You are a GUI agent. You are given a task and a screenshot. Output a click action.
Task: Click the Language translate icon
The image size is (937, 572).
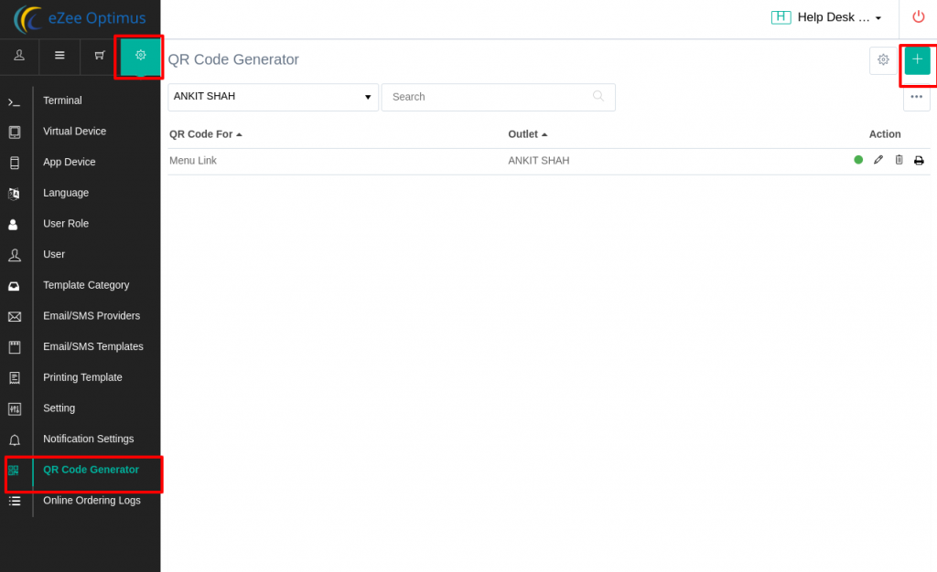click(x=15, y=194)
